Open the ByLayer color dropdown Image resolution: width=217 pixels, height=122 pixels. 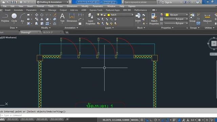point(187,15)
